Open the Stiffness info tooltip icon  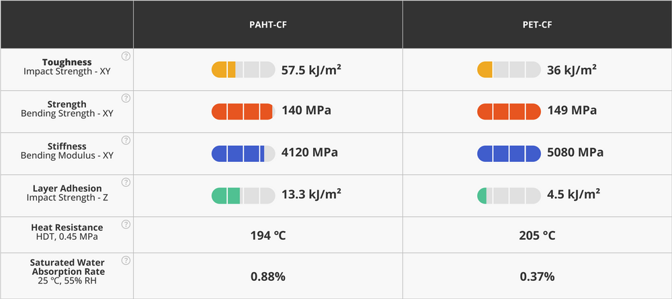coord(126,140)
